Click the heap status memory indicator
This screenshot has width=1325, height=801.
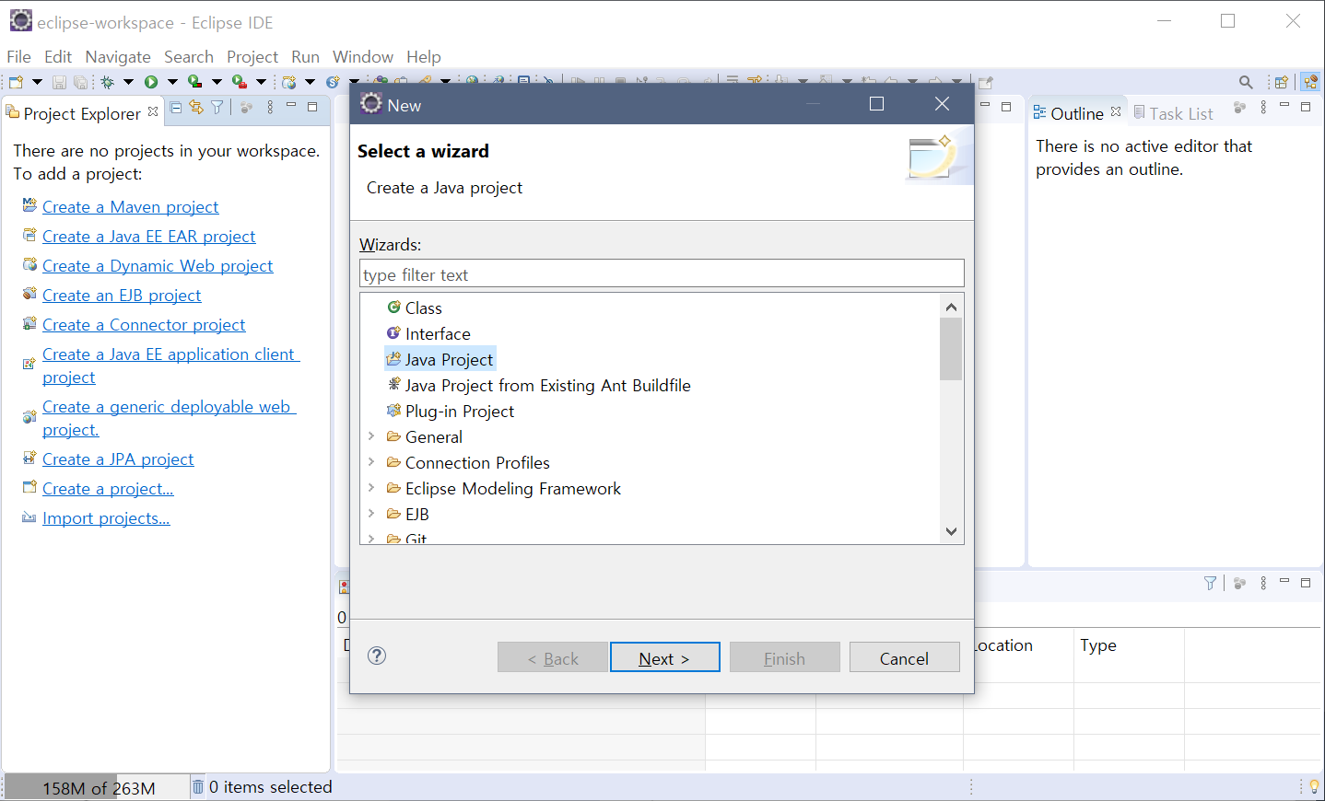[96, 787]
